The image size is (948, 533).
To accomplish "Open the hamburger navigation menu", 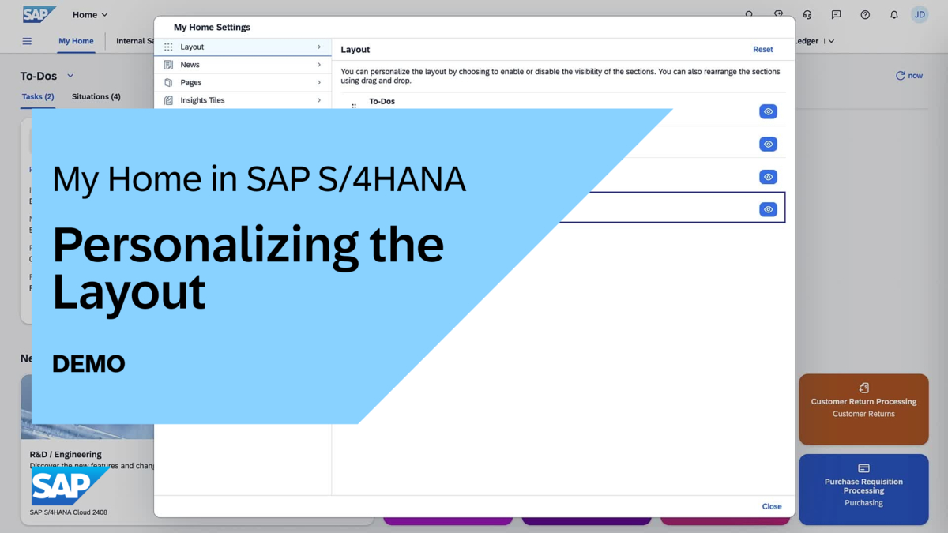I will pos(27,41).
